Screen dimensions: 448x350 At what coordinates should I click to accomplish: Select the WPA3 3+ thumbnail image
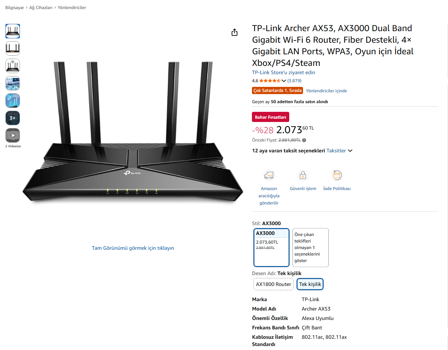(13, 118)
